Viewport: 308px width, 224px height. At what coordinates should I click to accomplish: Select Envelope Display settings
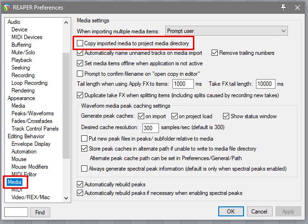click(31, 144)
